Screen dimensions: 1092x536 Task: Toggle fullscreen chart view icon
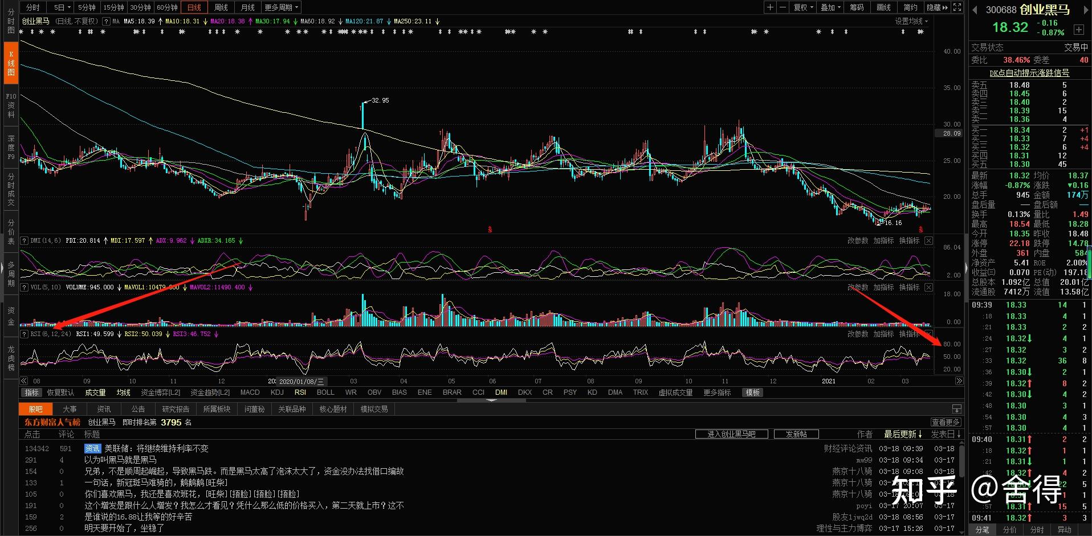957,7
